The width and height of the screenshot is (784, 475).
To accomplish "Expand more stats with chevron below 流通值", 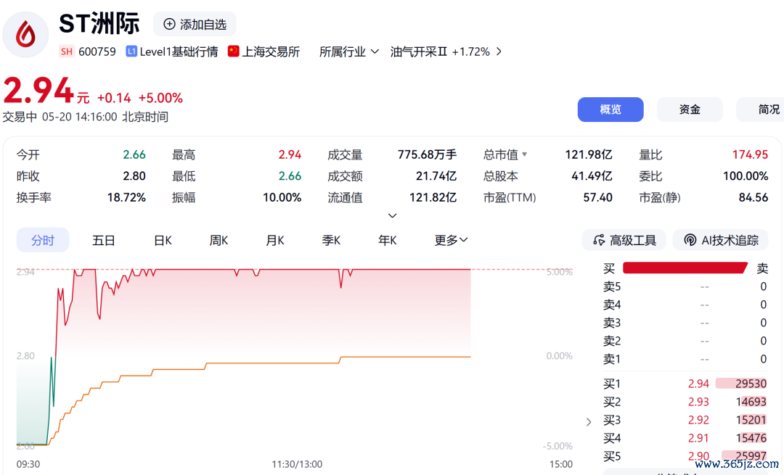I will pyautogui.click(x=393, y=215).
